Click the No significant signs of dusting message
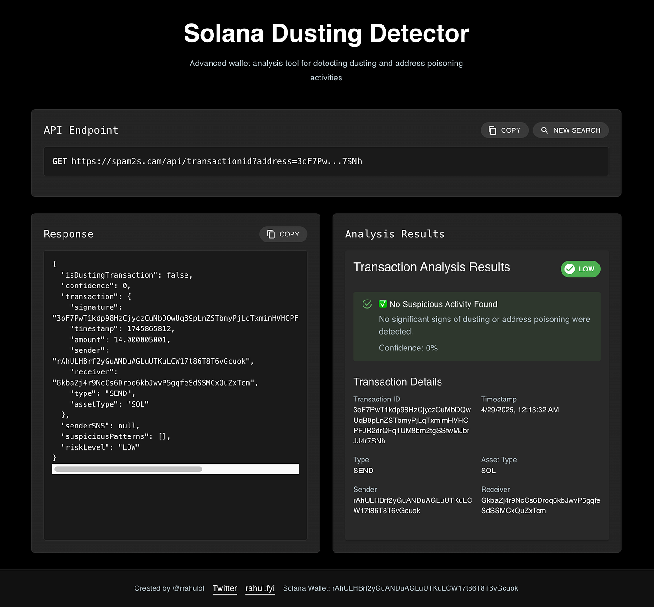 (484, 325)
